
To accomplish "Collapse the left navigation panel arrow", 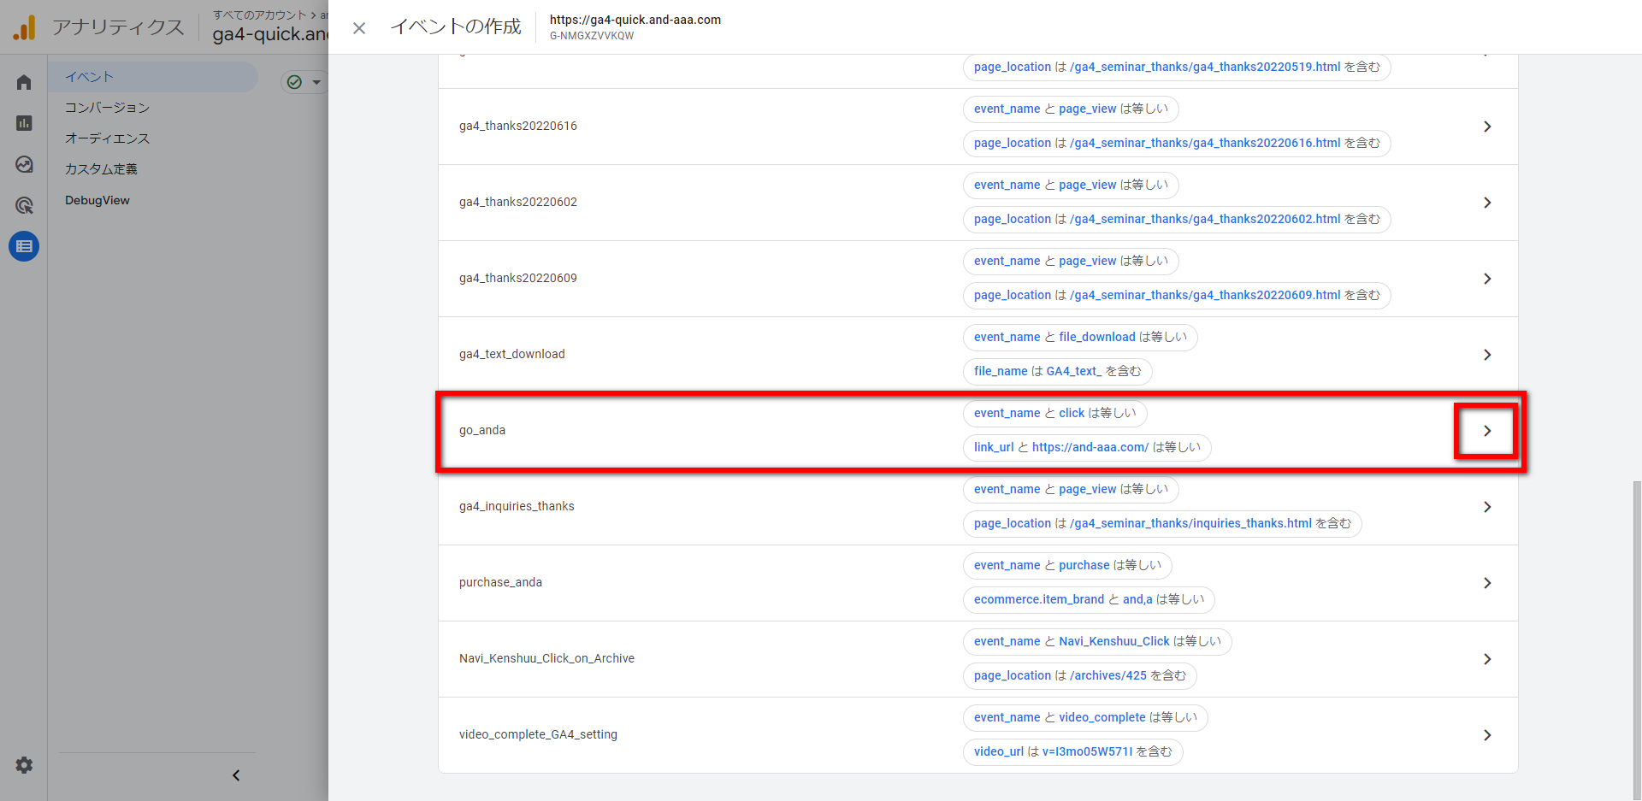I will 236,775.
